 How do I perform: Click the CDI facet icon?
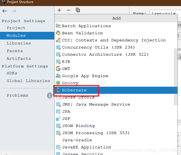[x=58, y=40]
